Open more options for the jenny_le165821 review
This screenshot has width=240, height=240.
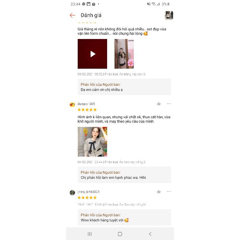click(169, 191)
